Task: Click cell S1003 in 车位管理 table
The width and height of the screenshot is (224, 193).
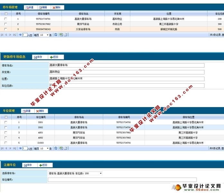Action: click(40, 143)
